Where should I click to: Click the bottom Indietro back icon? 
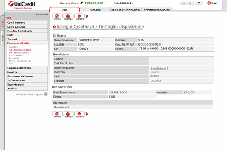coord(79,114)
